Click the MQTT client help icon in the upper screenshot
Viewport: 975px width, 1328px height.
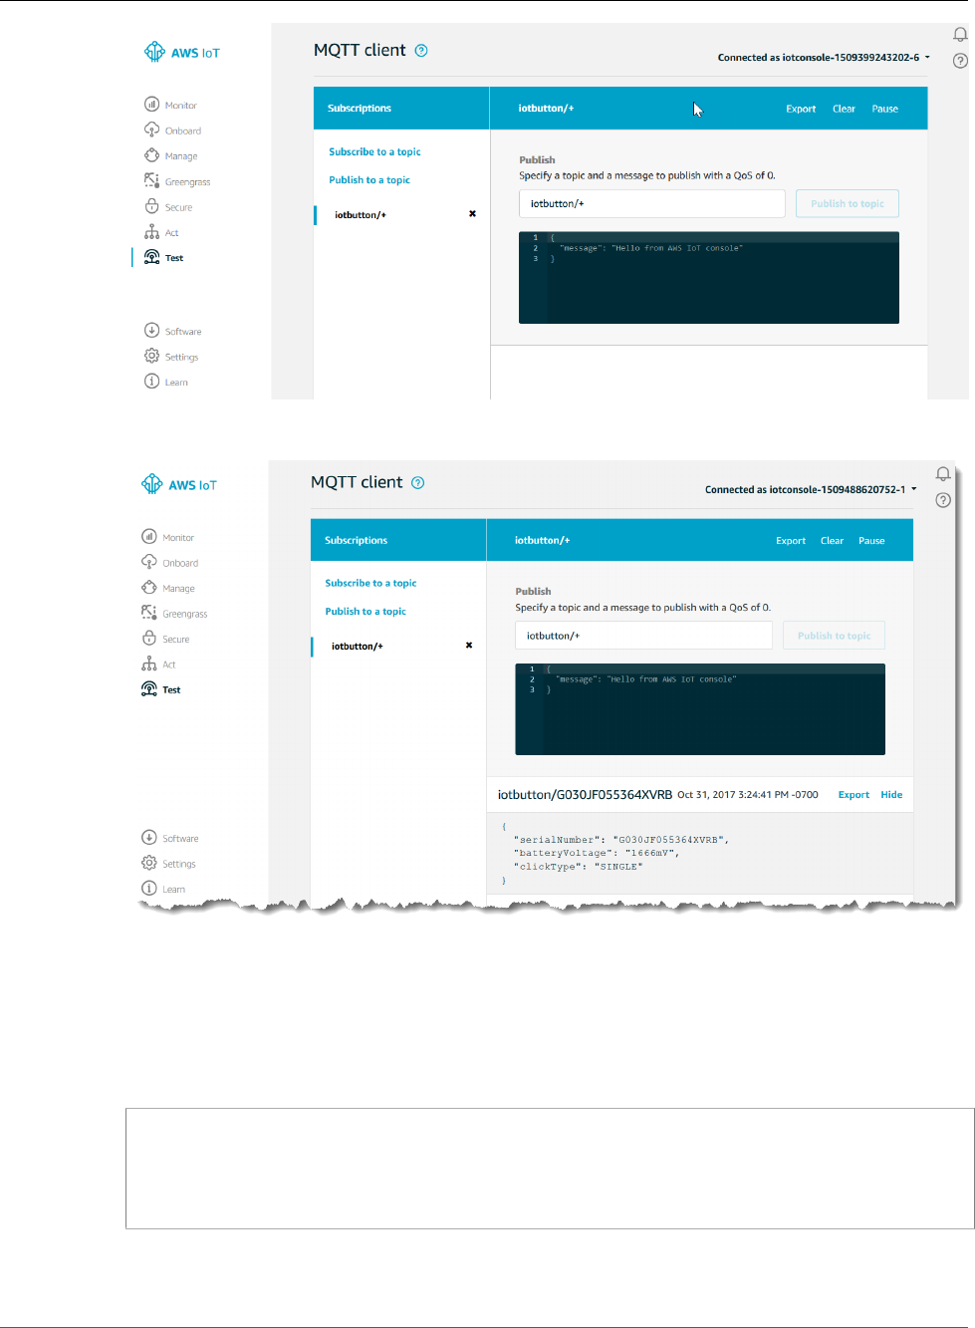click(421, 51)
